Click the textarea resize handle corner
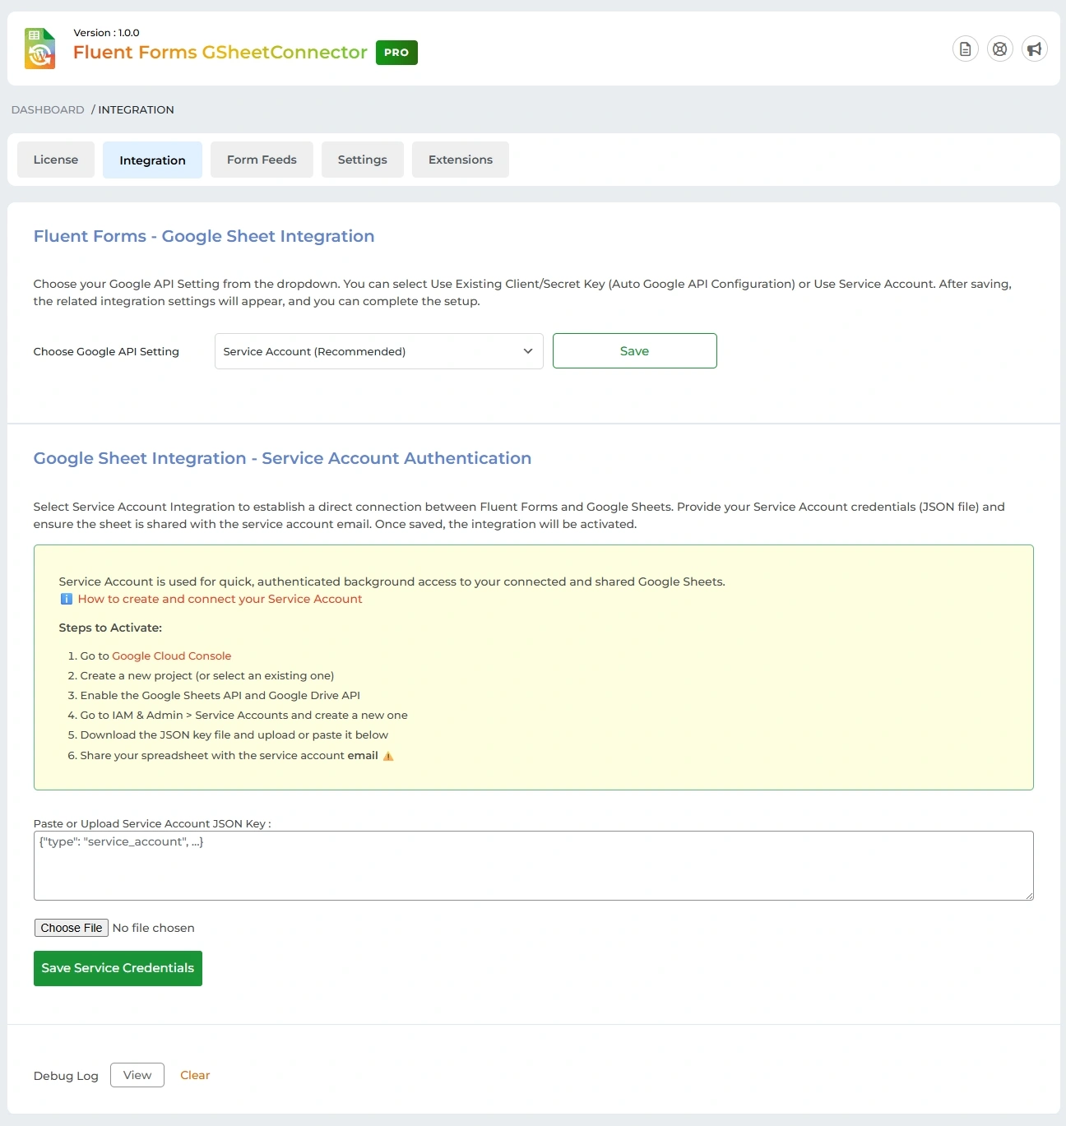Image resolution: width=1066 pixels, height=1126 pixels. (x=1029, y=896)
